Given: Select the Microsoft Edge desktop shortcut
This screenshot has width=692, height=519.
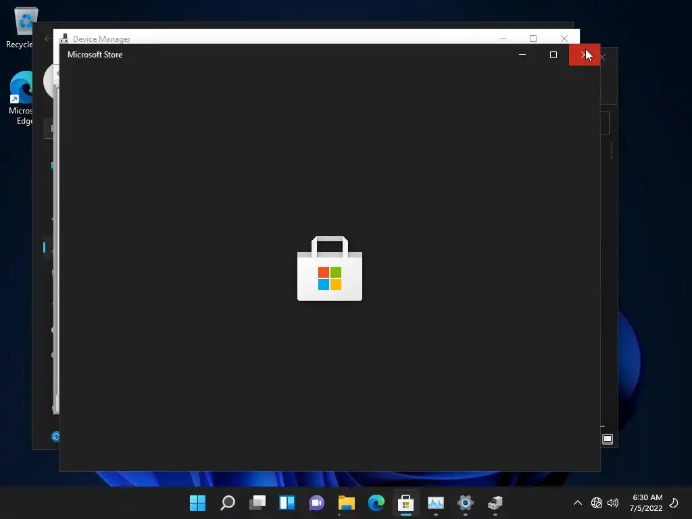Looking at the screenshot, I should tap(20, 98).
